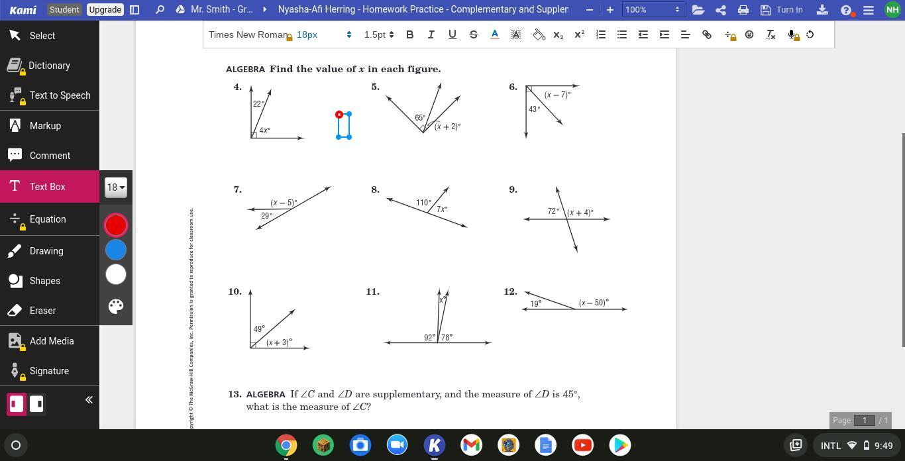Image resolution: width=905 pixels, height=461 pixels.
Task: Decrease text indent
Action: pos(643,34)
